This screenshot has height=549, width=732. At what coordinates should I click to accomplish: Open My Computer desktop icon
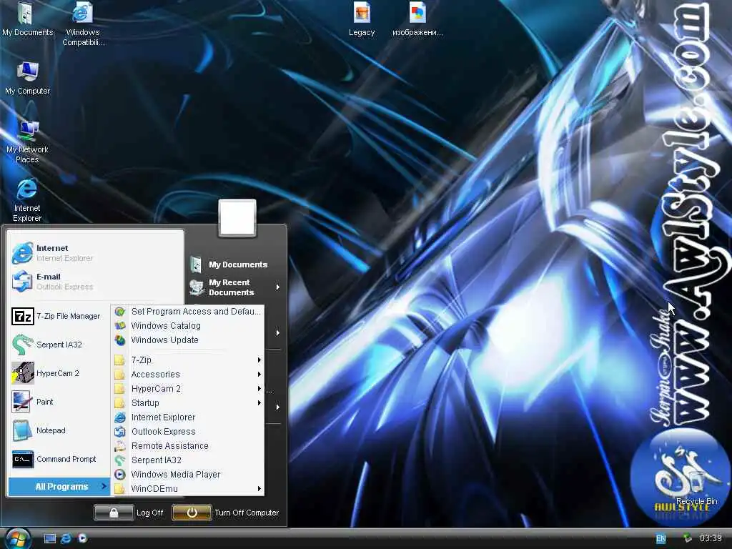(x=28, y=78)
